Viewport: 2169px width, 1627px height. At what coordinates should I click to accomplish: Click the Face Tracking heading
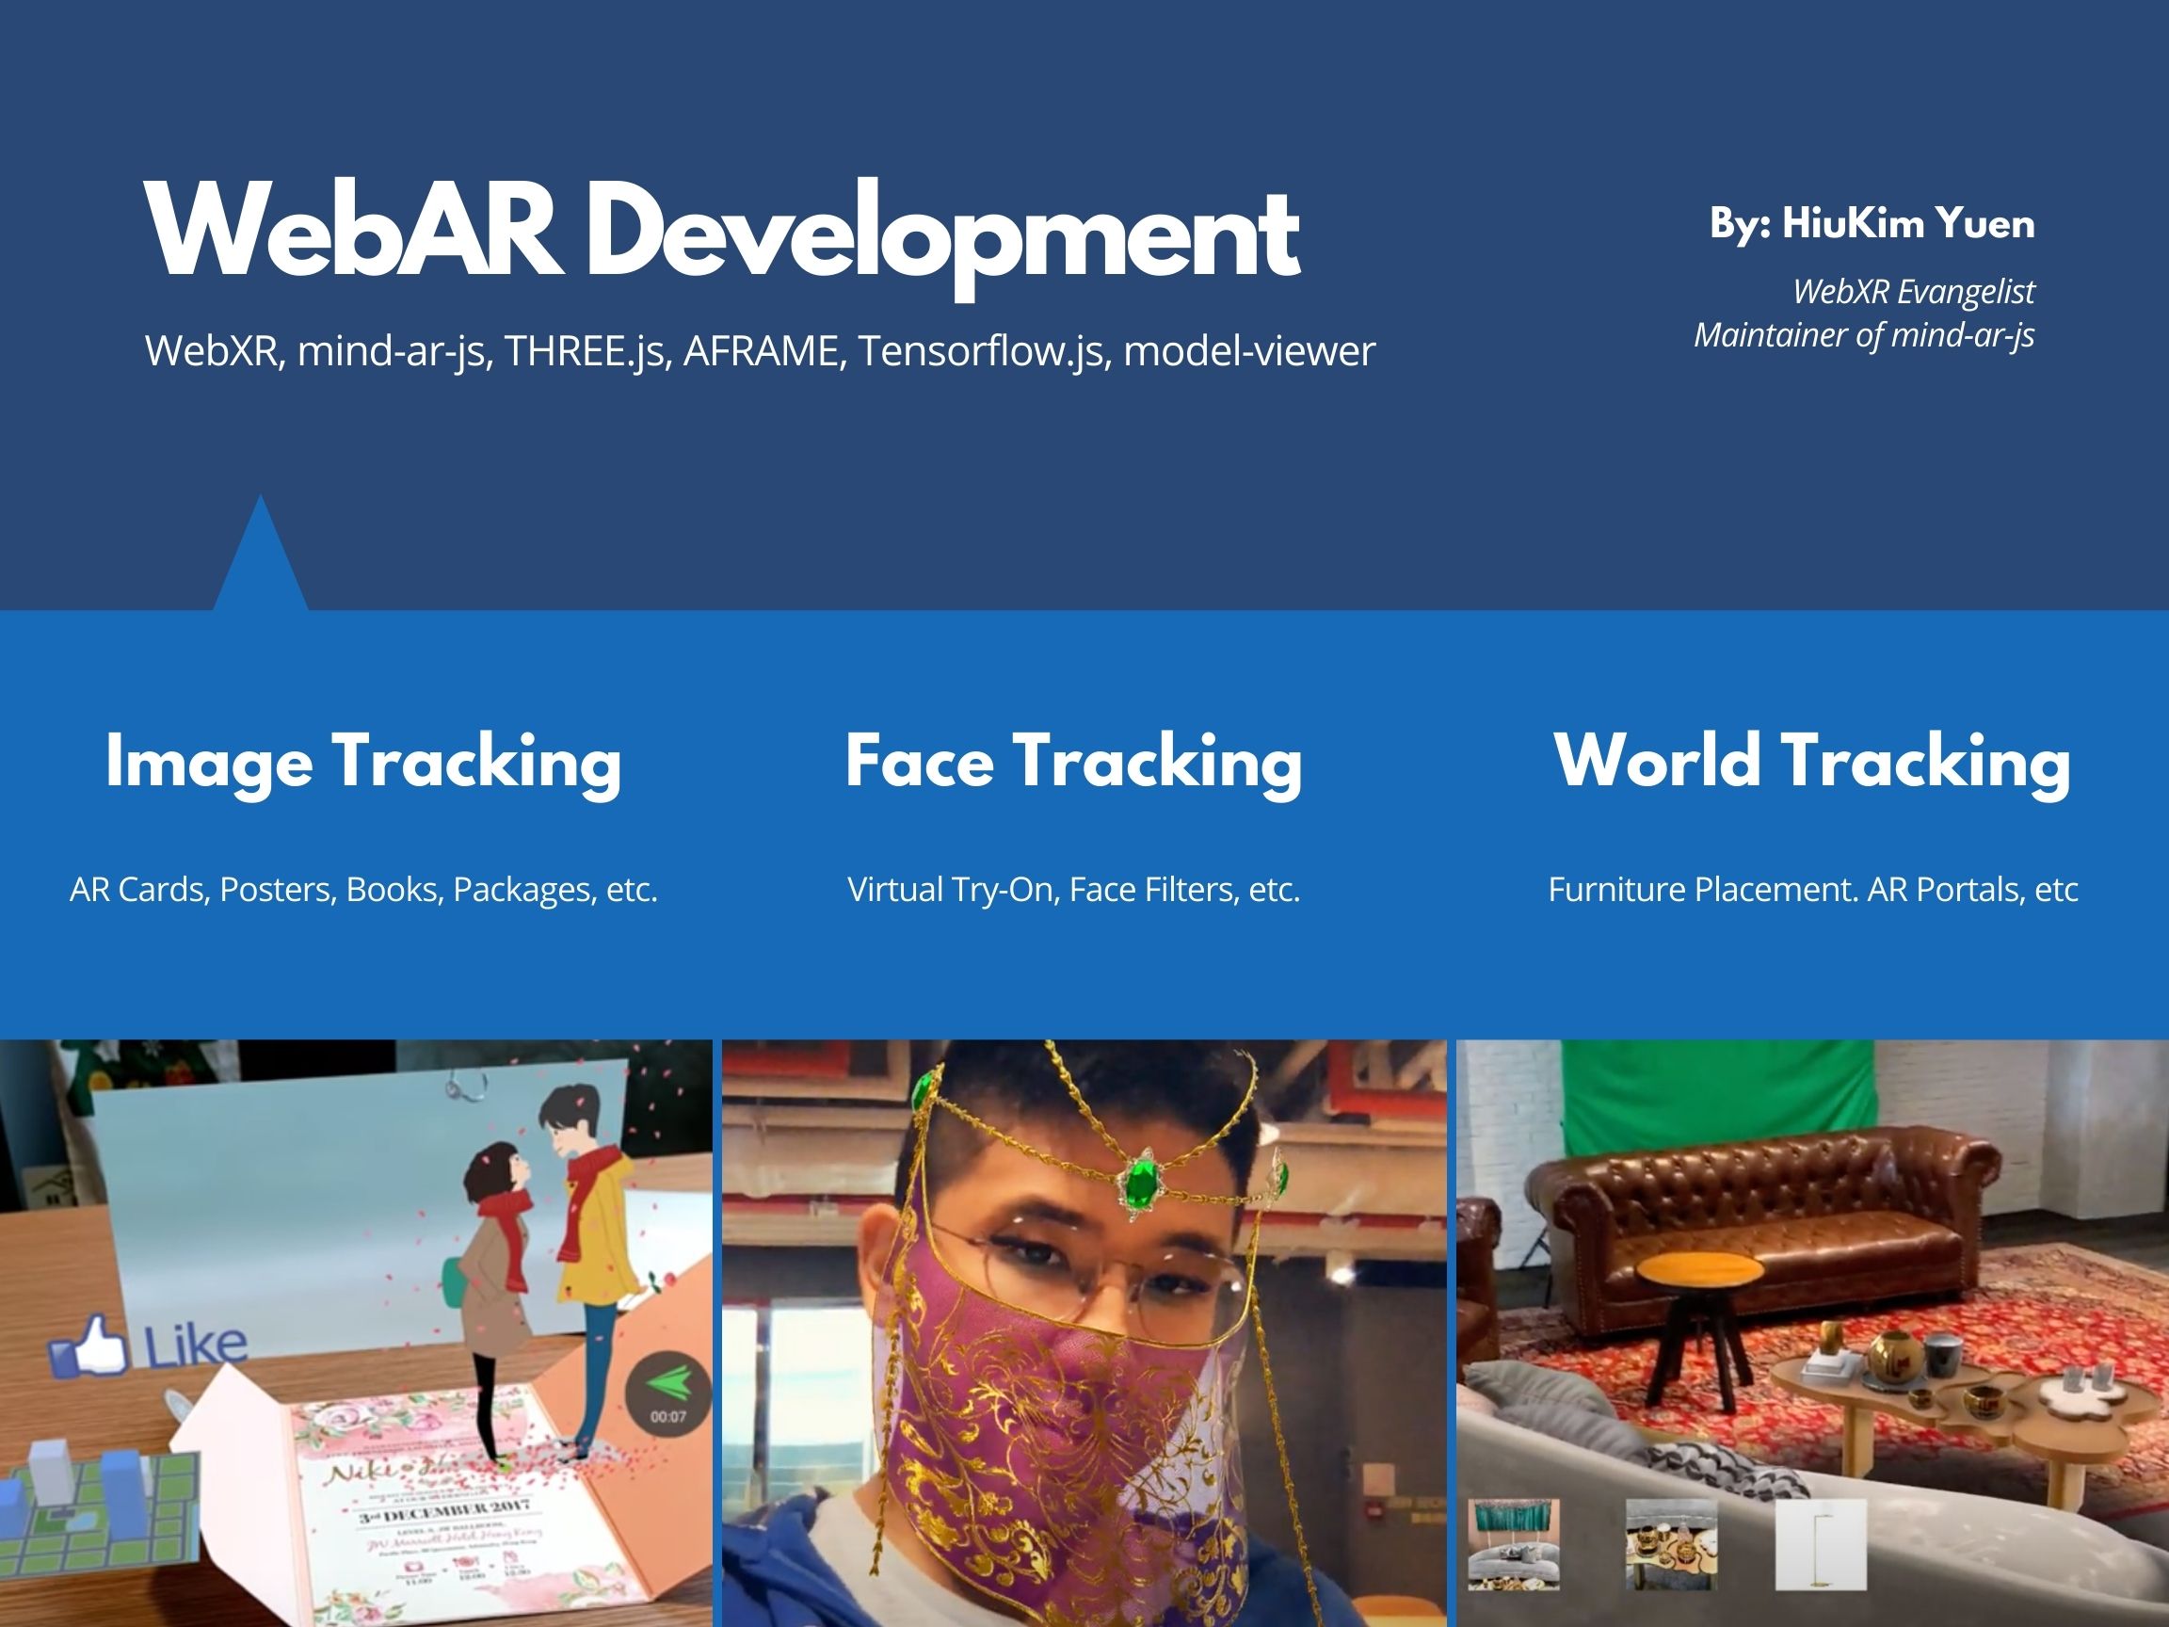point(1074,762)
